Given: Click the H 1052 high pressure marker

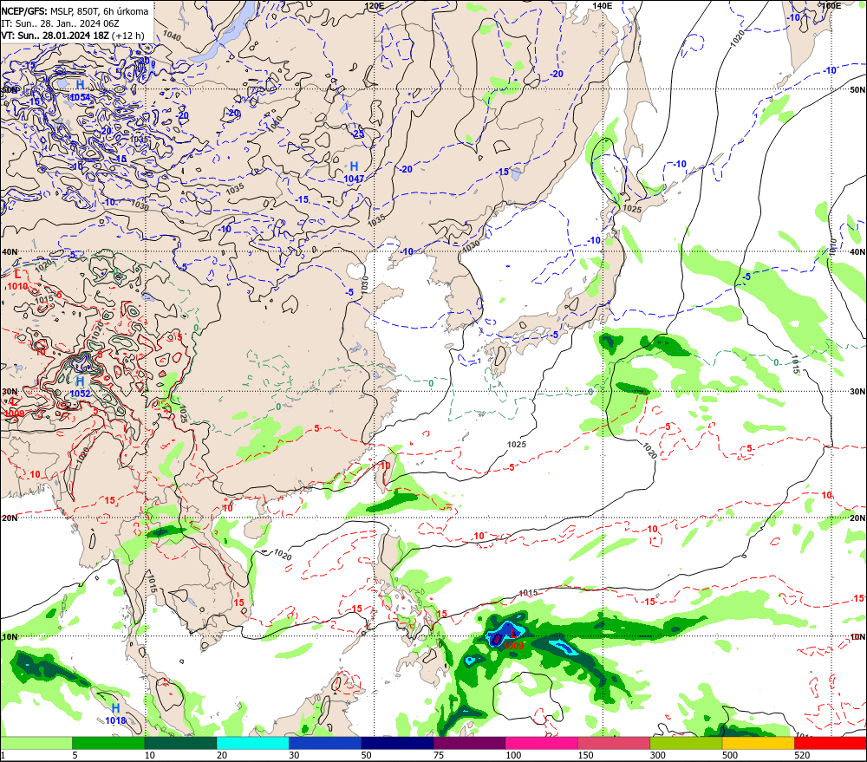Looking at the screenshot, I should 80,388.
